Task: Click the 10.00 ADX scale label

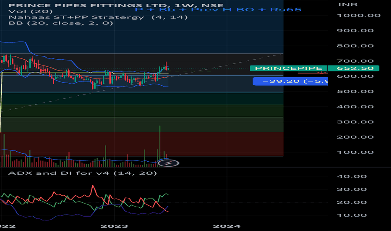Action: click(352, 215)
